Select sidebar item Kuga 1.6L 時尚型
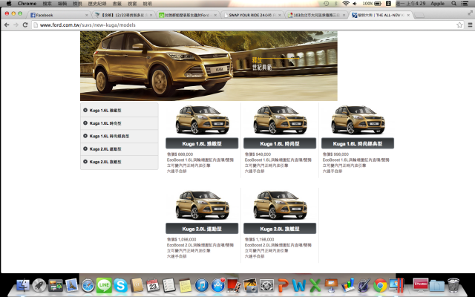Screen dimensions: 475x297 (119, 123)
